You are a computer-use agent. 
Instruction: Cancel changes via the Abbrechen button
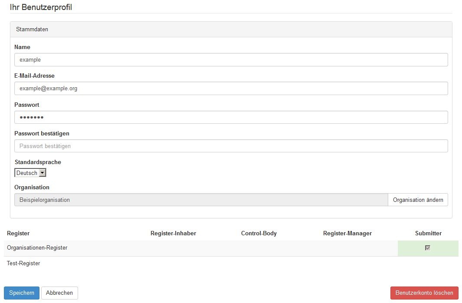59,293
